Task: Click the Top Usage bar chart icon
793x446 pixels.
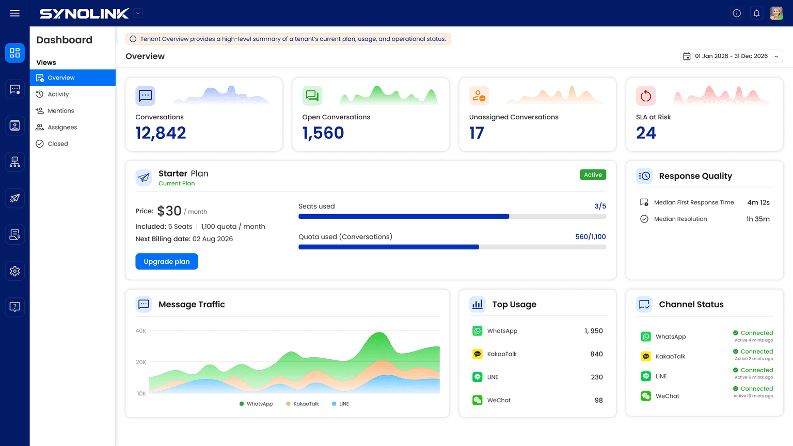Action: [478, 305]
